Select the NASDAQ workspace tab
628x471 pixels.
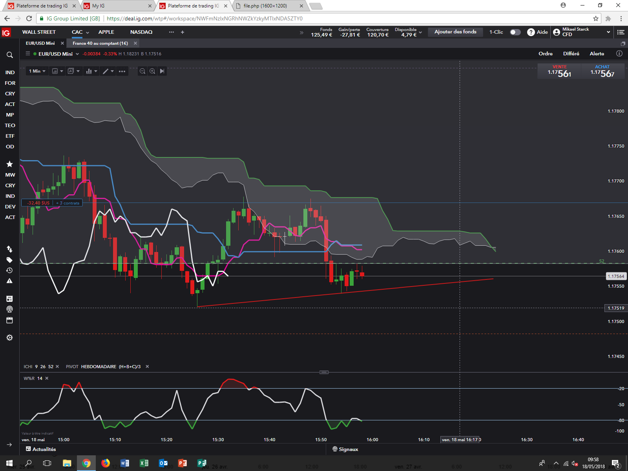(141, 32)
